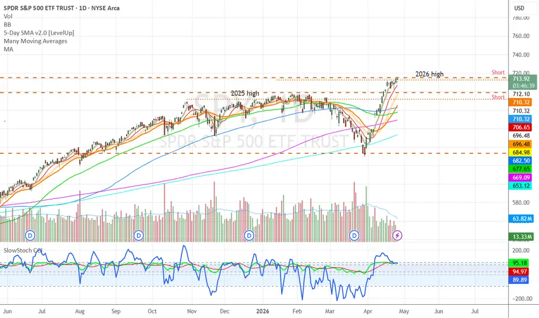Click the May label on time axis
Image resolution: width=539 pixels, height=318 pixels.
[x=404, y=311]
